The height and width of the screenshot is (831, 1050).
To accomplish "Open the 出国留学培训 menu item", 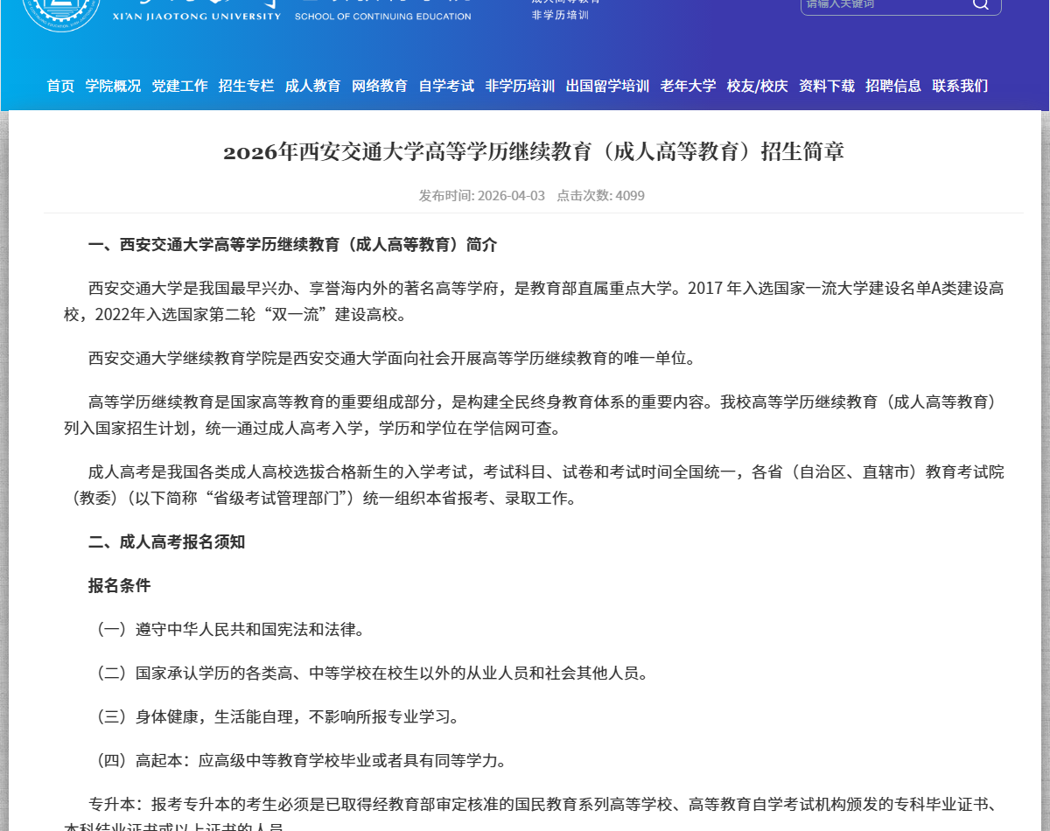I will point(607,86).
